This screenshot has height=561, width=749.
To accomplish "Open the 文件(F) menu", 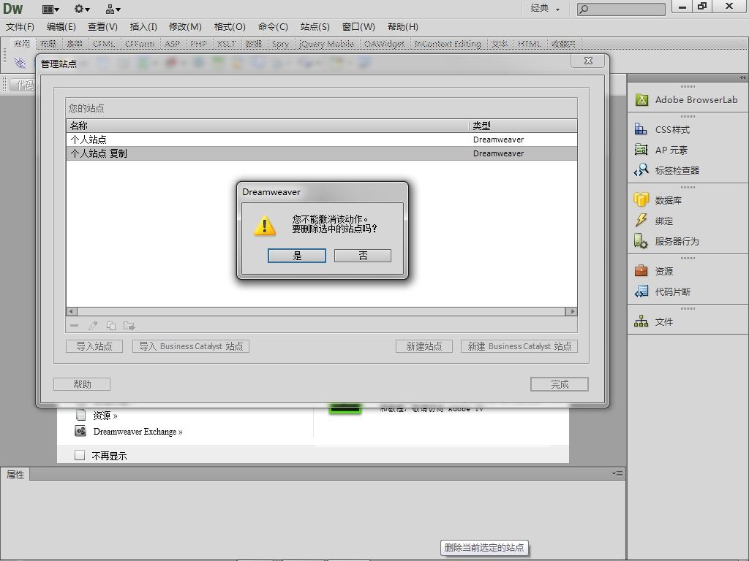I will 20,27.
